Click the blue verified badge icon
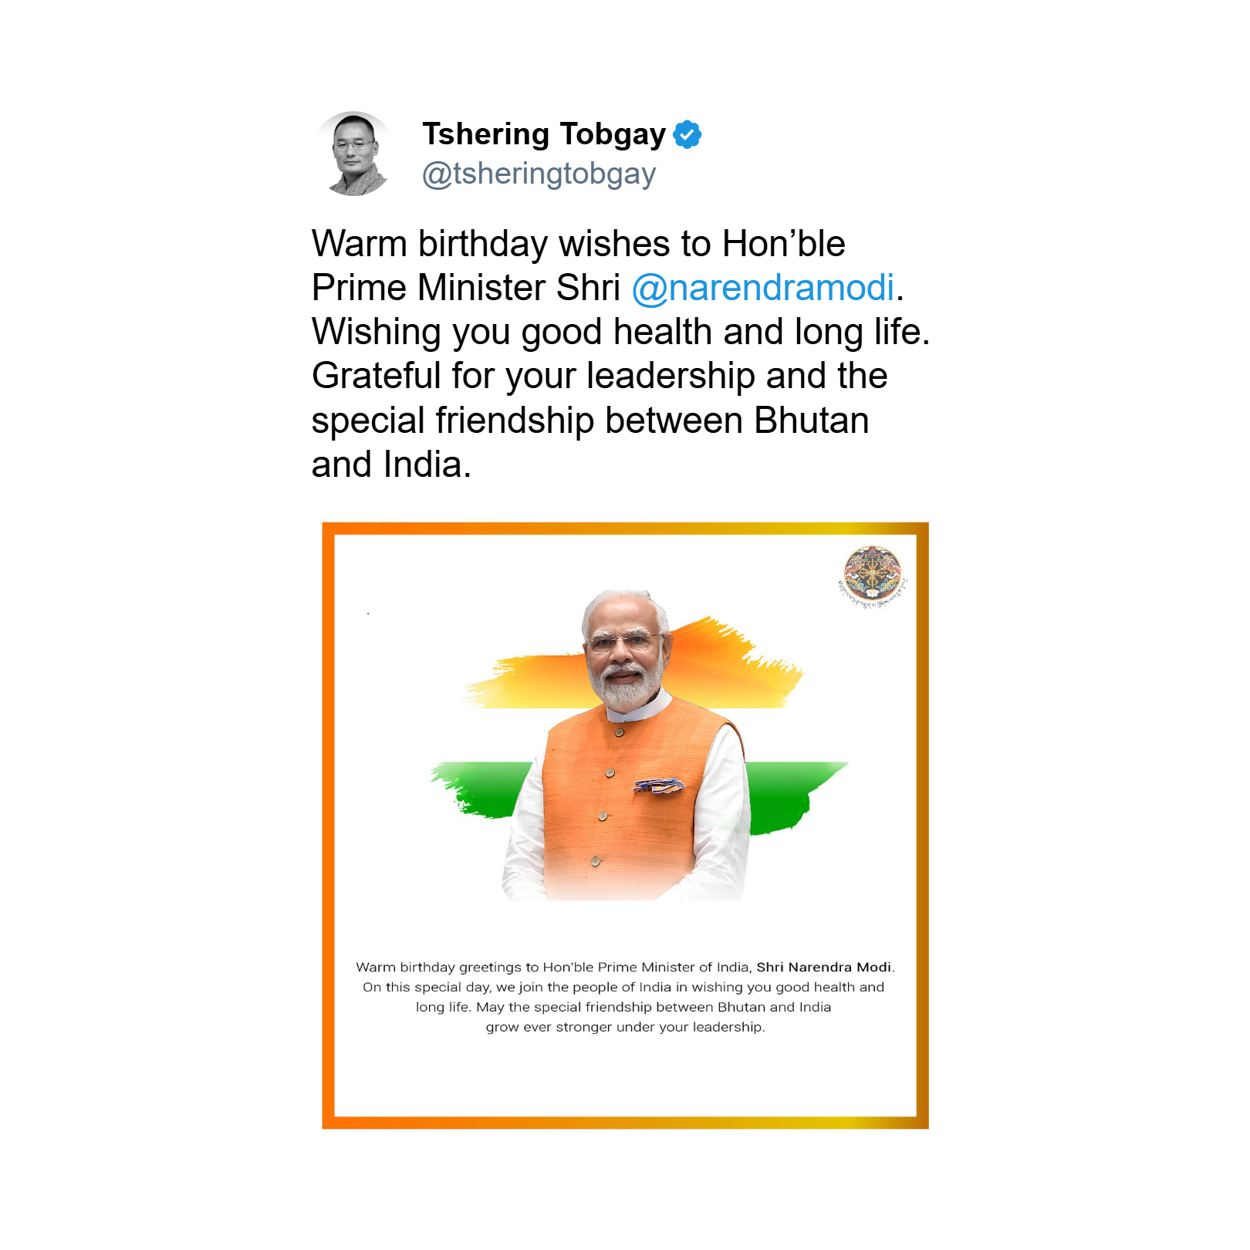Viewport: 1250px width, 1250px height. (x=687, y=134)
